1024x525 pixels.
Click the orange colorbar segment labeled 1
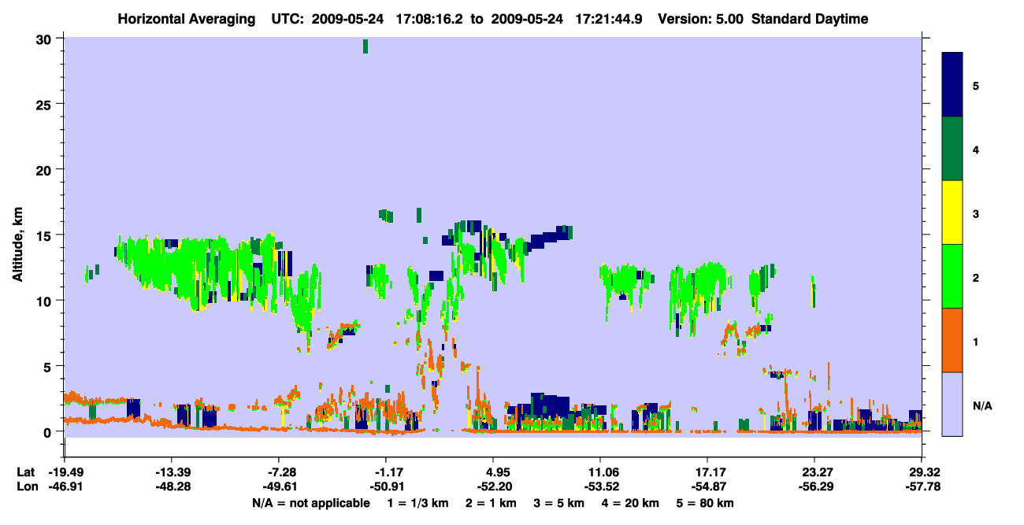coord(952,340)
